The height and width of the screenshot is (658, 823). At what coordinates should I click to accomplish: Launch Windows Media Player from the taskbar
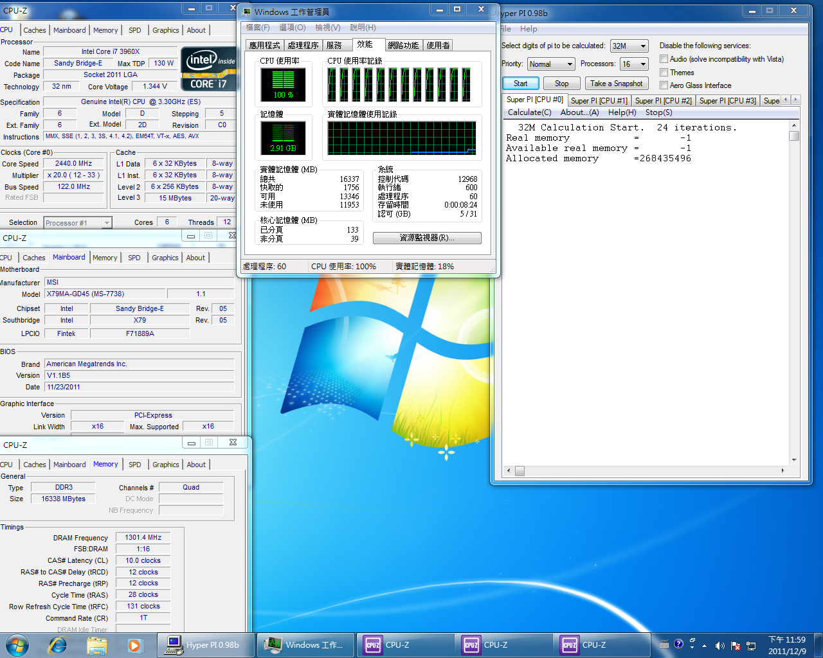click(x=134, y=645)
